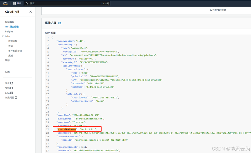Open the 查询 item under Lake

[x=11, y=46]
